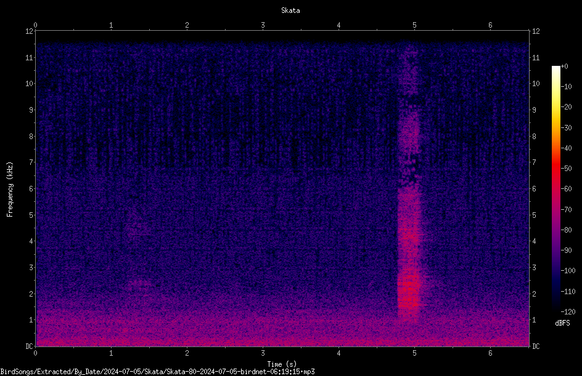This screenshot has height=376, width=582.
Task: Click the -60 label on the color scale
Action: 566,189
